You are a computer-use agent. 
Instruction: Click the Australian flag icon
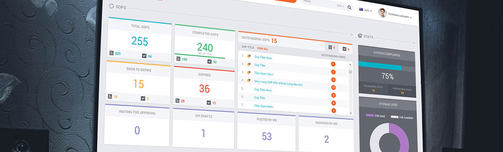pos(361,9)
